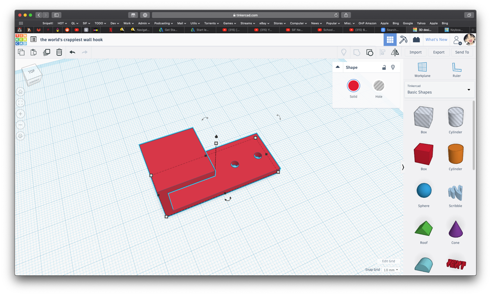Open the Games bookmarks folder
This screenshot has width=491, height=295.
tap(229, 23)
